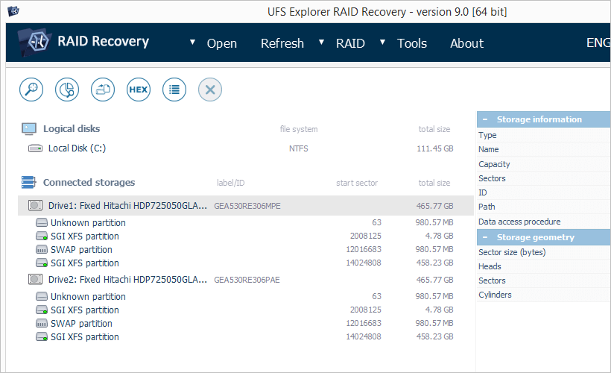
Task: Switch the ENG language selector
Action: pos(598,43)
